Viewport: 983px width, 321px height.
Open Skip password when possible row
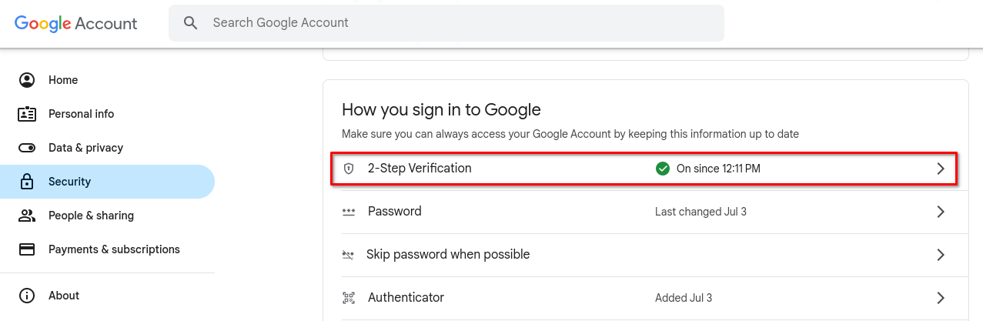click(645, 255)
